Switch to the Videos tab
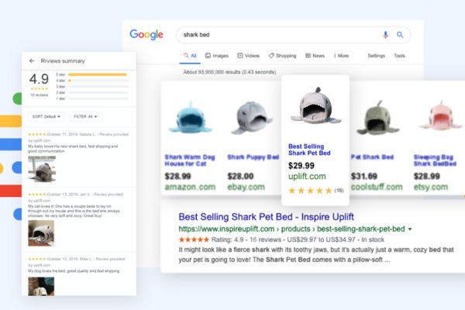Screen dimensions: 465x310 (x=249, y=56)
